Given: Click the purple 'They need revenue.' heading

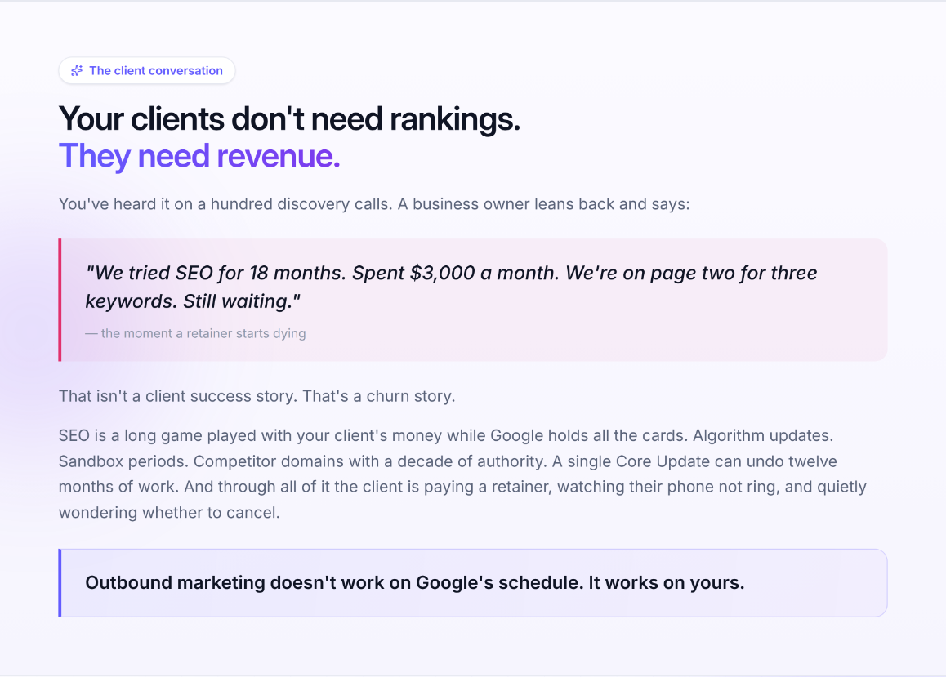Looking at the screenshot, I should 199,155.
